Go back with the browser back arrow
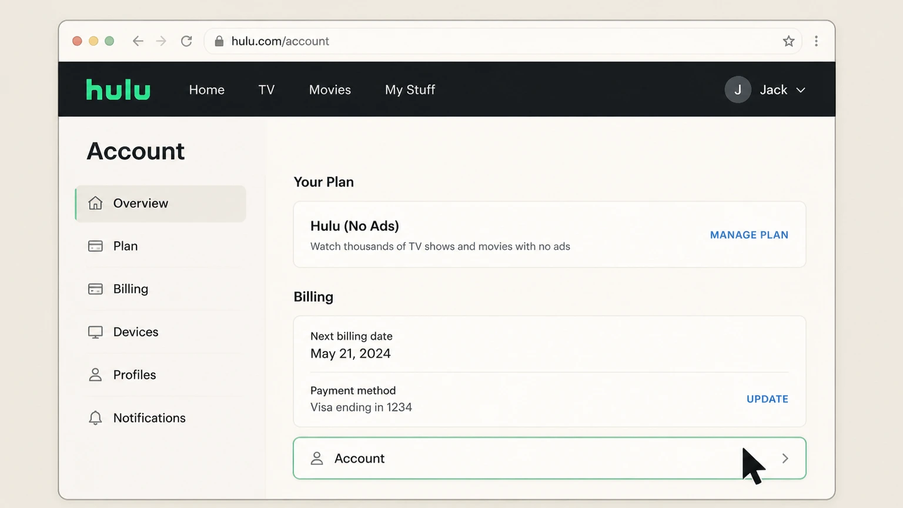This screenshot has height=508, width=903. coord(138,41)
